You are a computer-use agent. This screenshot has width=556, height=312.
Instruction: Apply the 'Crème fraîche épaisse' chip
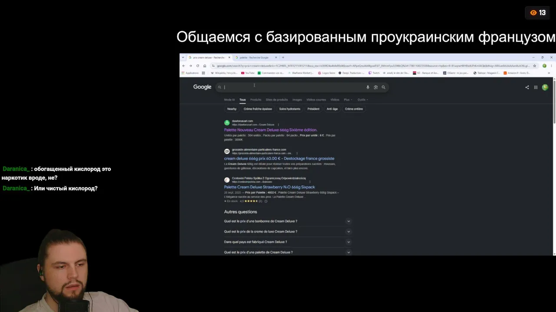pos(258,109)
